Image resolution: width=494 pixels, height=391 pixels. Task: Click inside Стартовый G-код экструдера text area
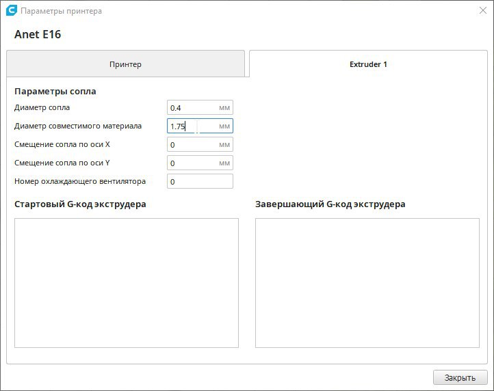click(127, 283)
